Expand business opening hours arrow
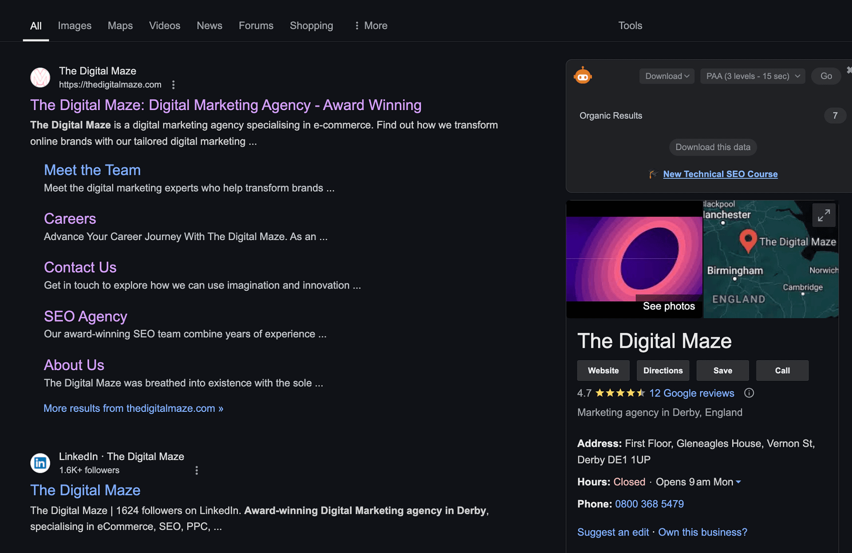Viewport: 852px width, 553px height. pos(738,482)
